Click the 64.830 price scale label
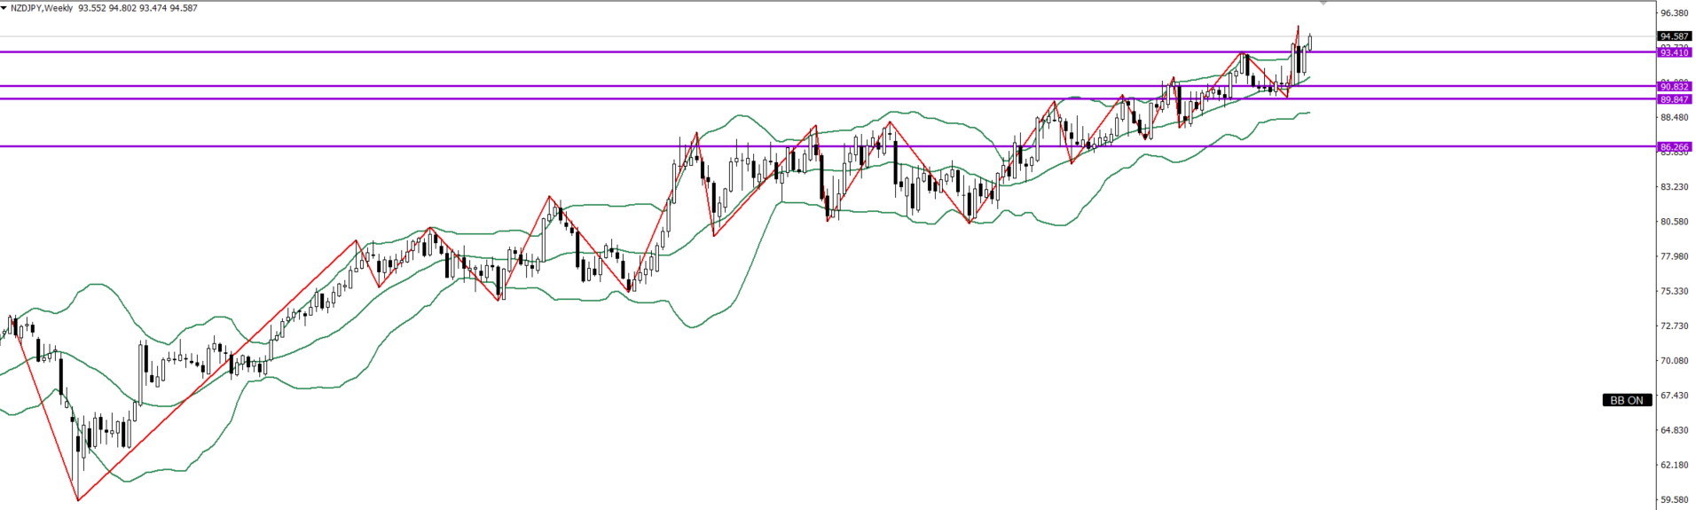This screenshot has width=1696, height=510. (1674, 430)
